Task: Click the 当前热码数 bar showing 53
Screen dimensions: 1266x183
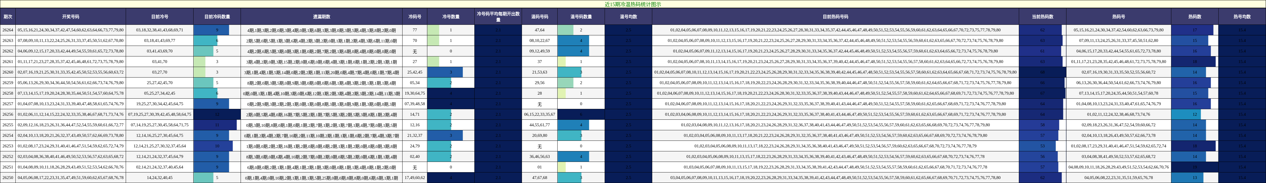Action: click(x=1042, y=146)
